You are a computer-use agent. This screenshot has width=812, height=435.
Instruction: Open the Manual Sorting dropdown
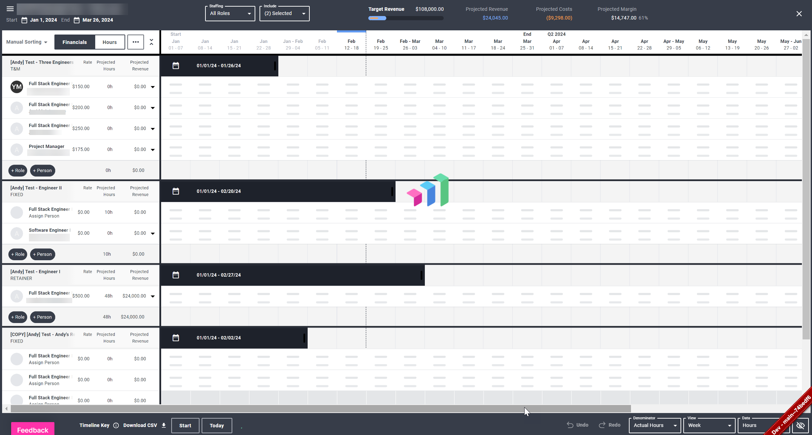[27, 42]
